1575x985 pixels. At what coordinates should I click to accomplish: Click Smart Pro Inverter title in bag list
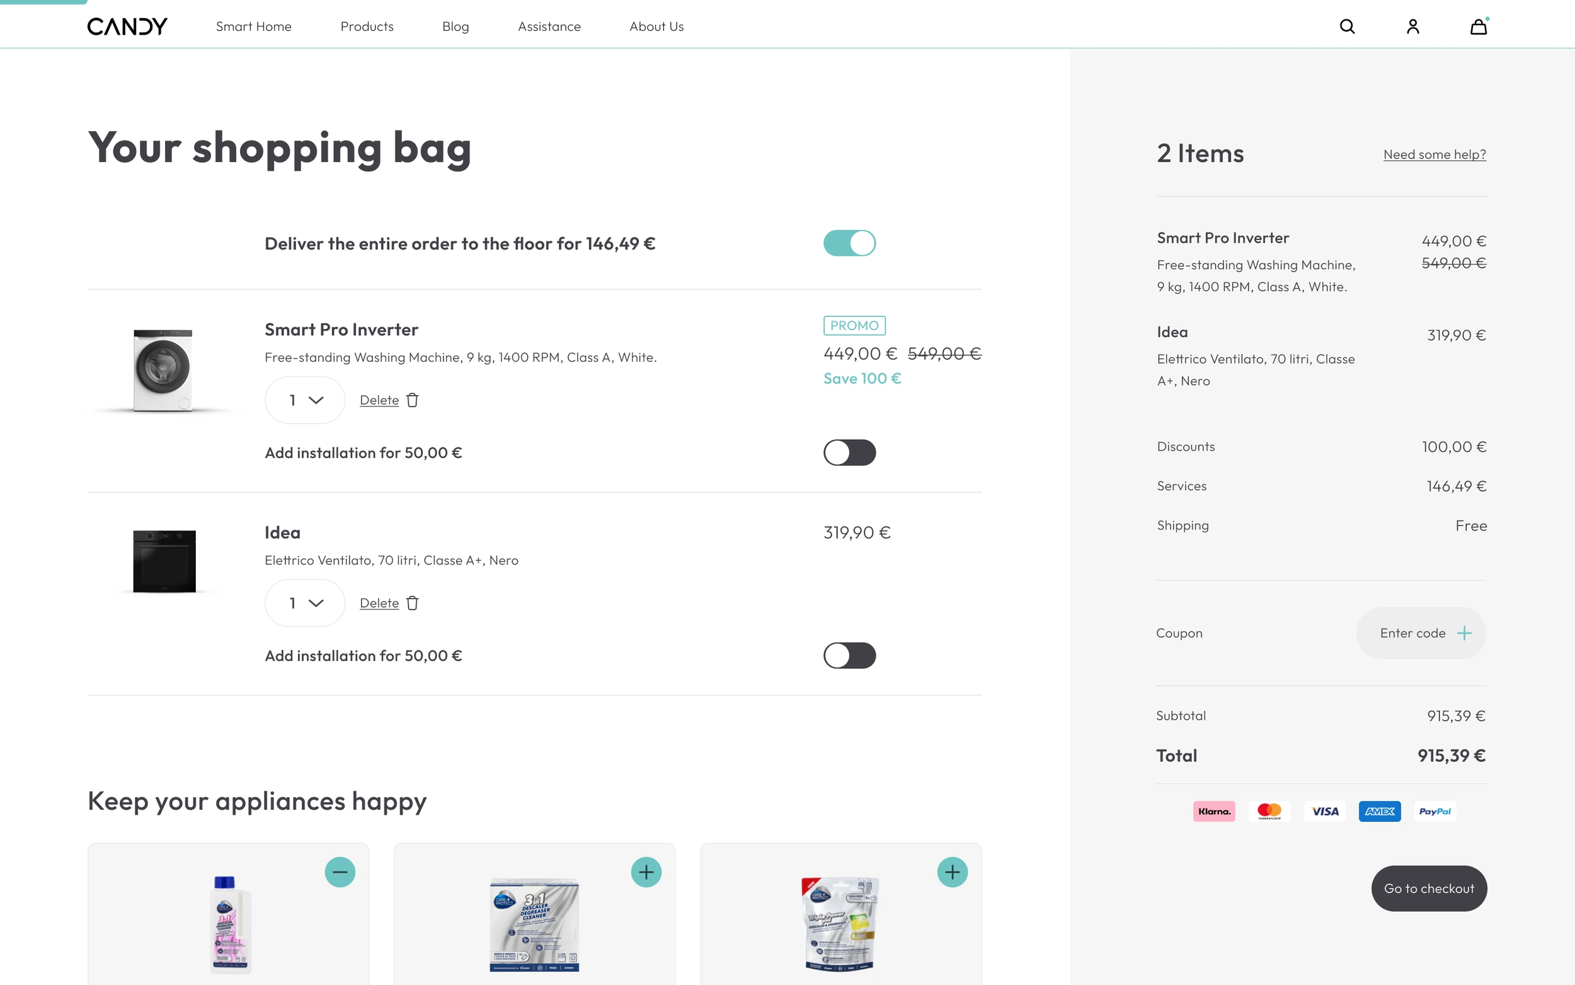click(x=341, y=330)
